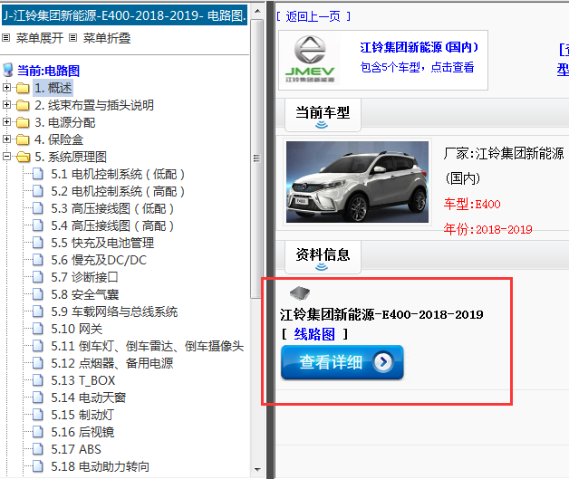Click the JMEV brand logo
569x479 pixels.
pyautogui.click(x=310, y=60)
